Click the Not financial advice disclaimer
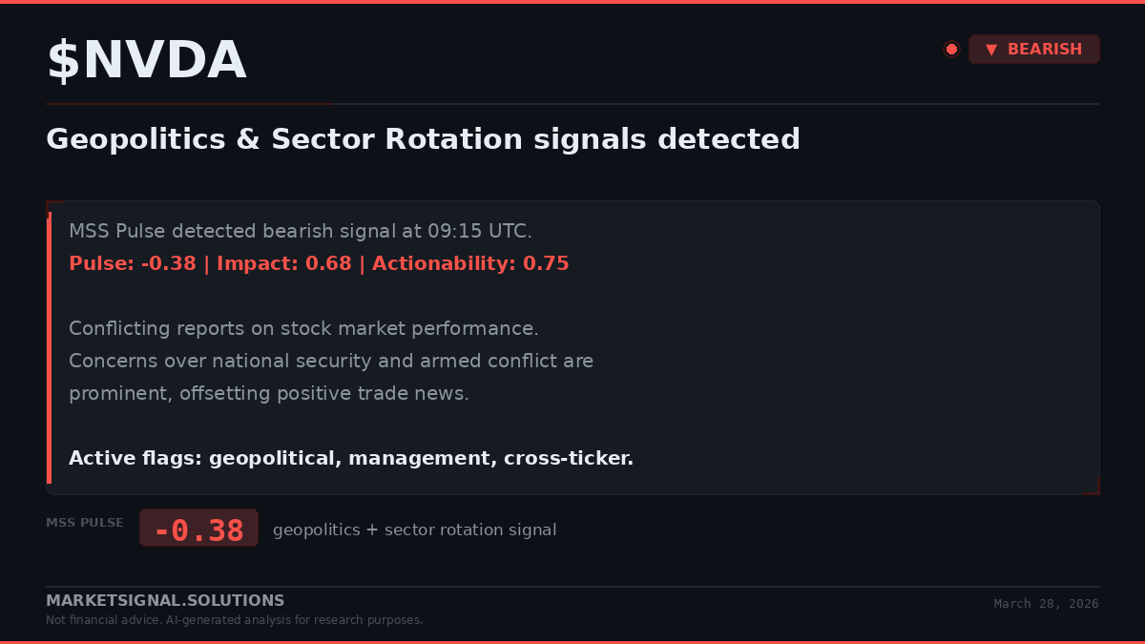Screen dimensions: 1145x644 coord(234,620)
